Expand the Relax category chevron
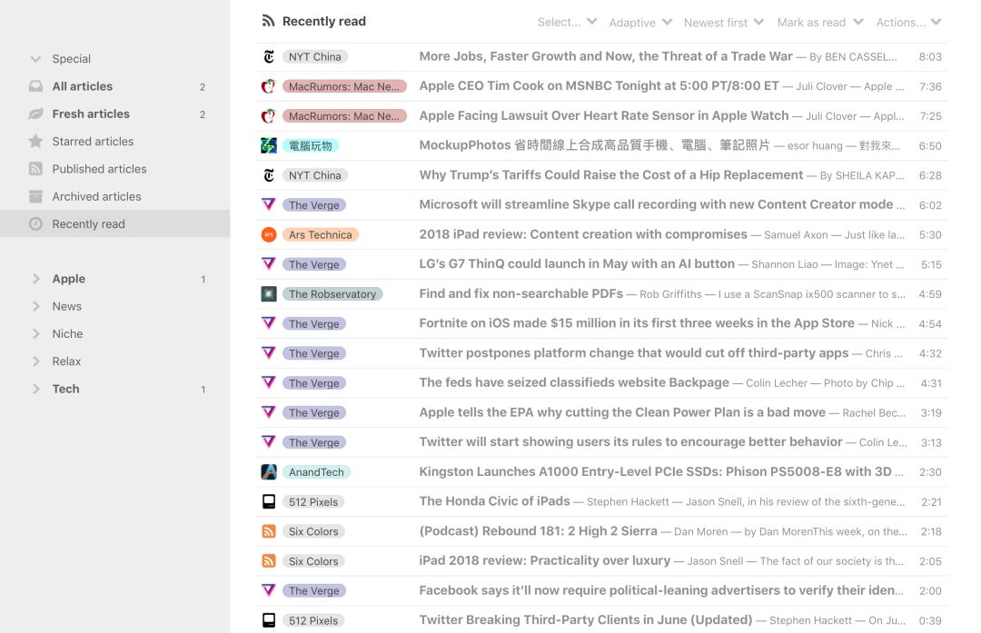 point(35,361)
